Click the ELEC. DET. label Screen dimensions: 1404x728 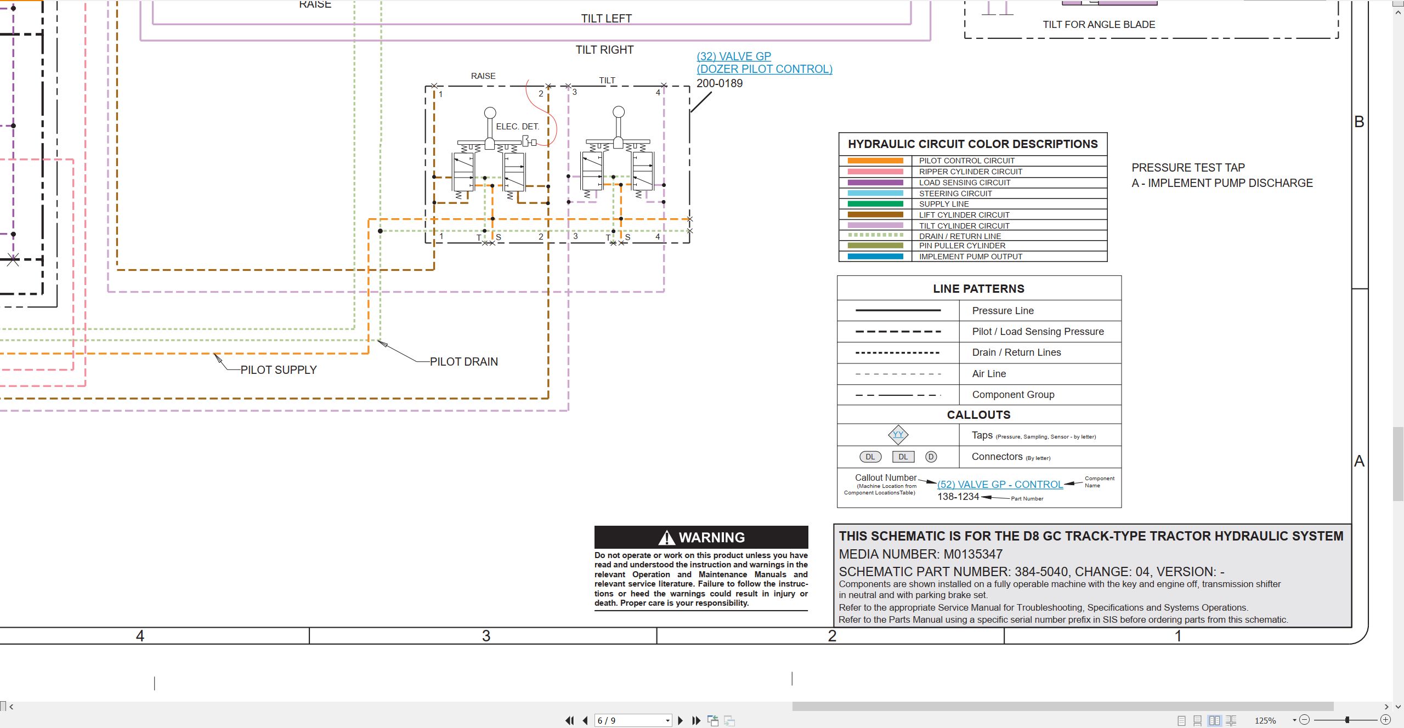(x=518, y=127)
